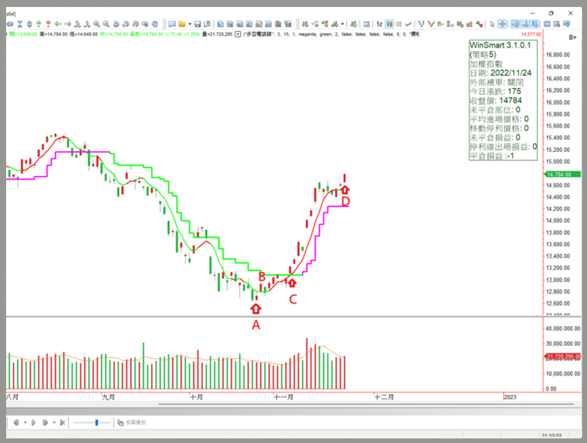The image size is (587, 443).
Task: Toggle the highlighted data tip window icon
Action: [x=515, y=24]
